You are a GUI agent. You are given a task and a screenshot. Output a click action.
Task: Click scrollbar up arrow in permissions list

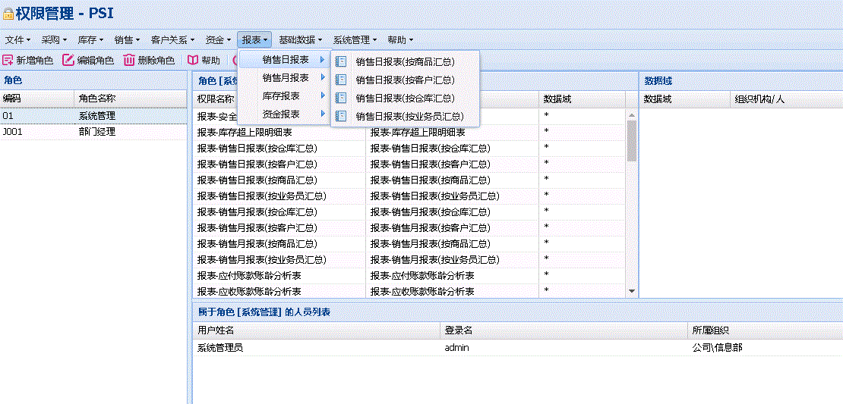pos(632,114)
